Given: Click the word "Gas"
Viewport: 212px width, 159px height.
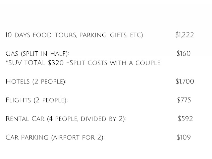Looking at the screenshot, I should pyautogui.click(x=12, y=54).
